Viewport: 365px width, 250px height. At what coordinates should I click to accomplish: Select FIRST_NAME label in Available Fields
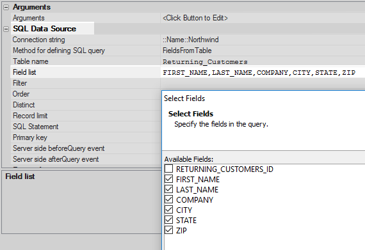pyautogui.click(x=198, y=180)
